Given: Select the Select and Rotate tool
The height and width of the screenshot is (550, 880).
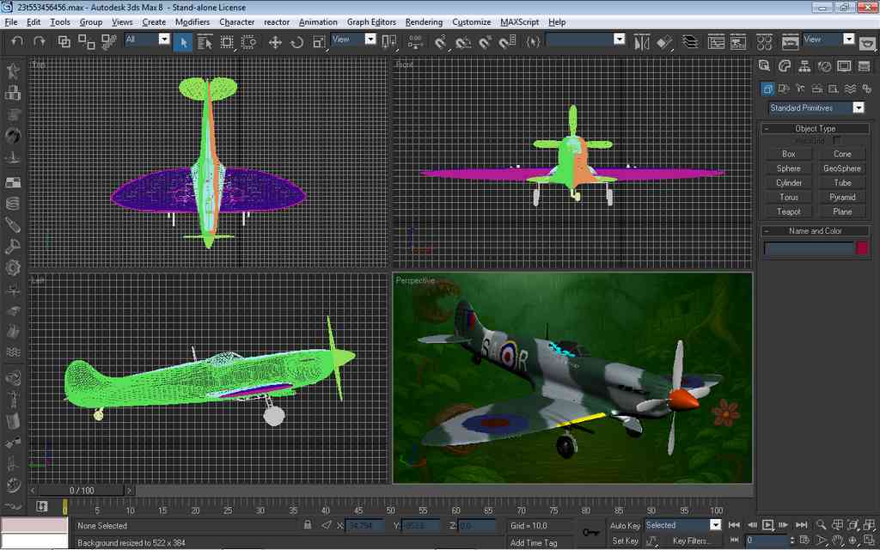Looking at the screenshot, I should point(297,41).
